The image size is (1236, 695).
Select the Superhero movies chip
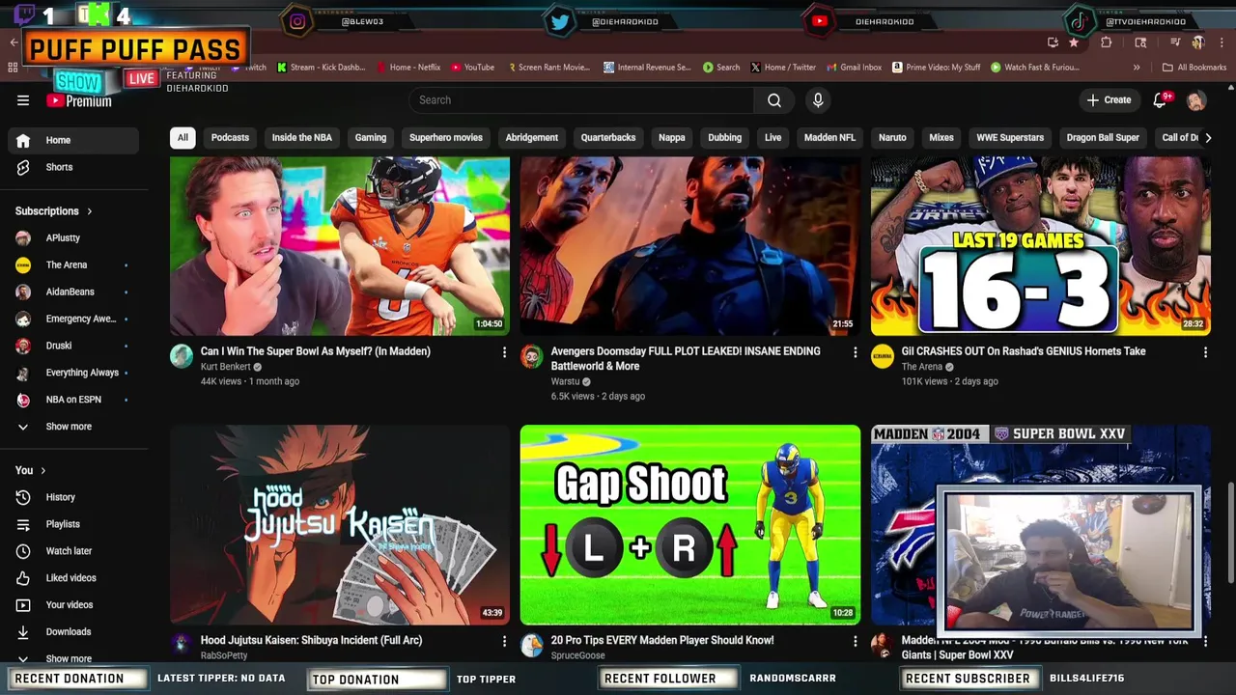point(446,138)
